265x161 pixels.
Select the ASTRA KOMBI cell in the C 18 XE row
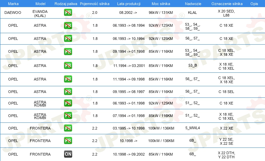pos(40,103)
